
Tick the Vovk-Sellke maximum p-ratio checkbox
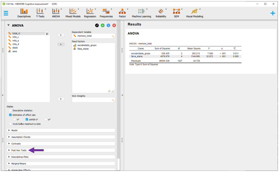10,124
